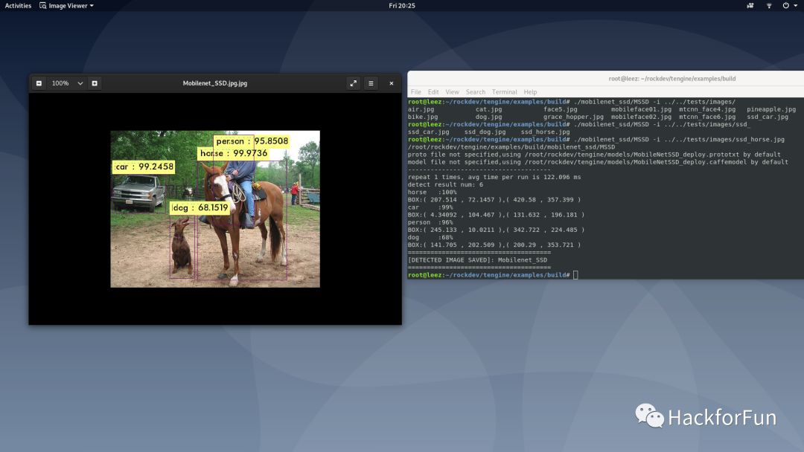Click 'cat.jpg' in terminal listing

click(488, 109)
